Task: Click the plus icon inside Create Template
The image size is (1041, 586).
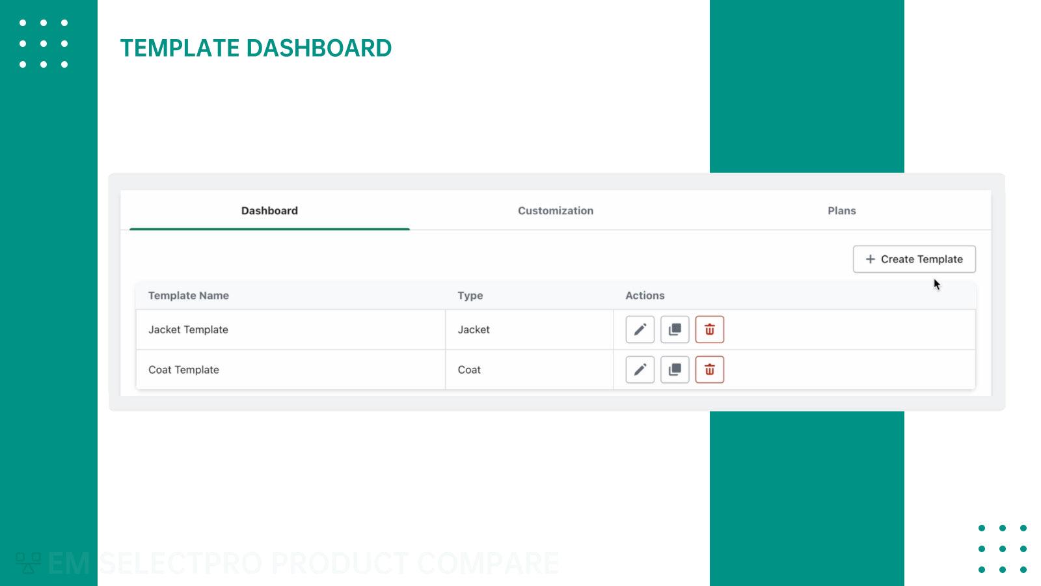Action: tap(870, 258)
